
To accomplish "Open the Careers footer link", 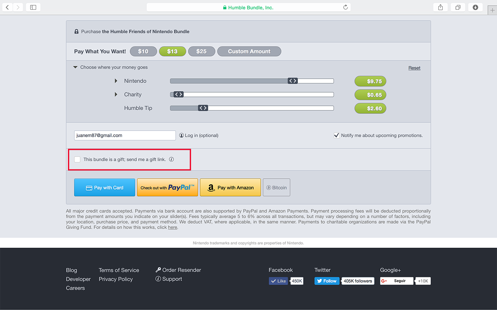I will [x=75, y=288].
